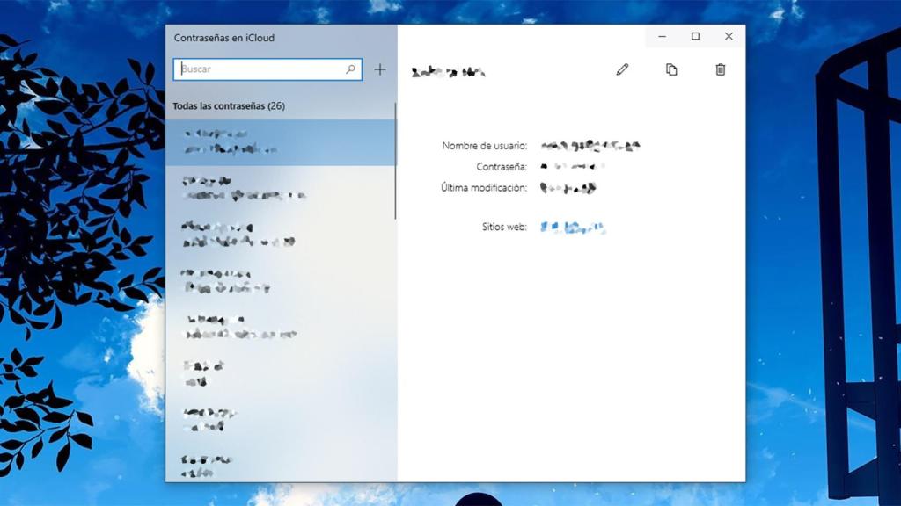Delete the selected entry with the trash icon
The image size is (901, 506).
(721, 69)
